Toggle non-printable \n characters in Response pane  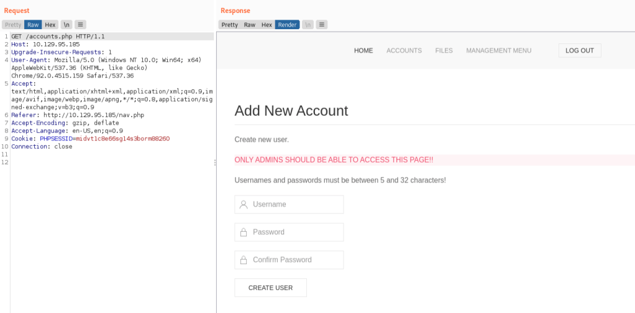308,25
